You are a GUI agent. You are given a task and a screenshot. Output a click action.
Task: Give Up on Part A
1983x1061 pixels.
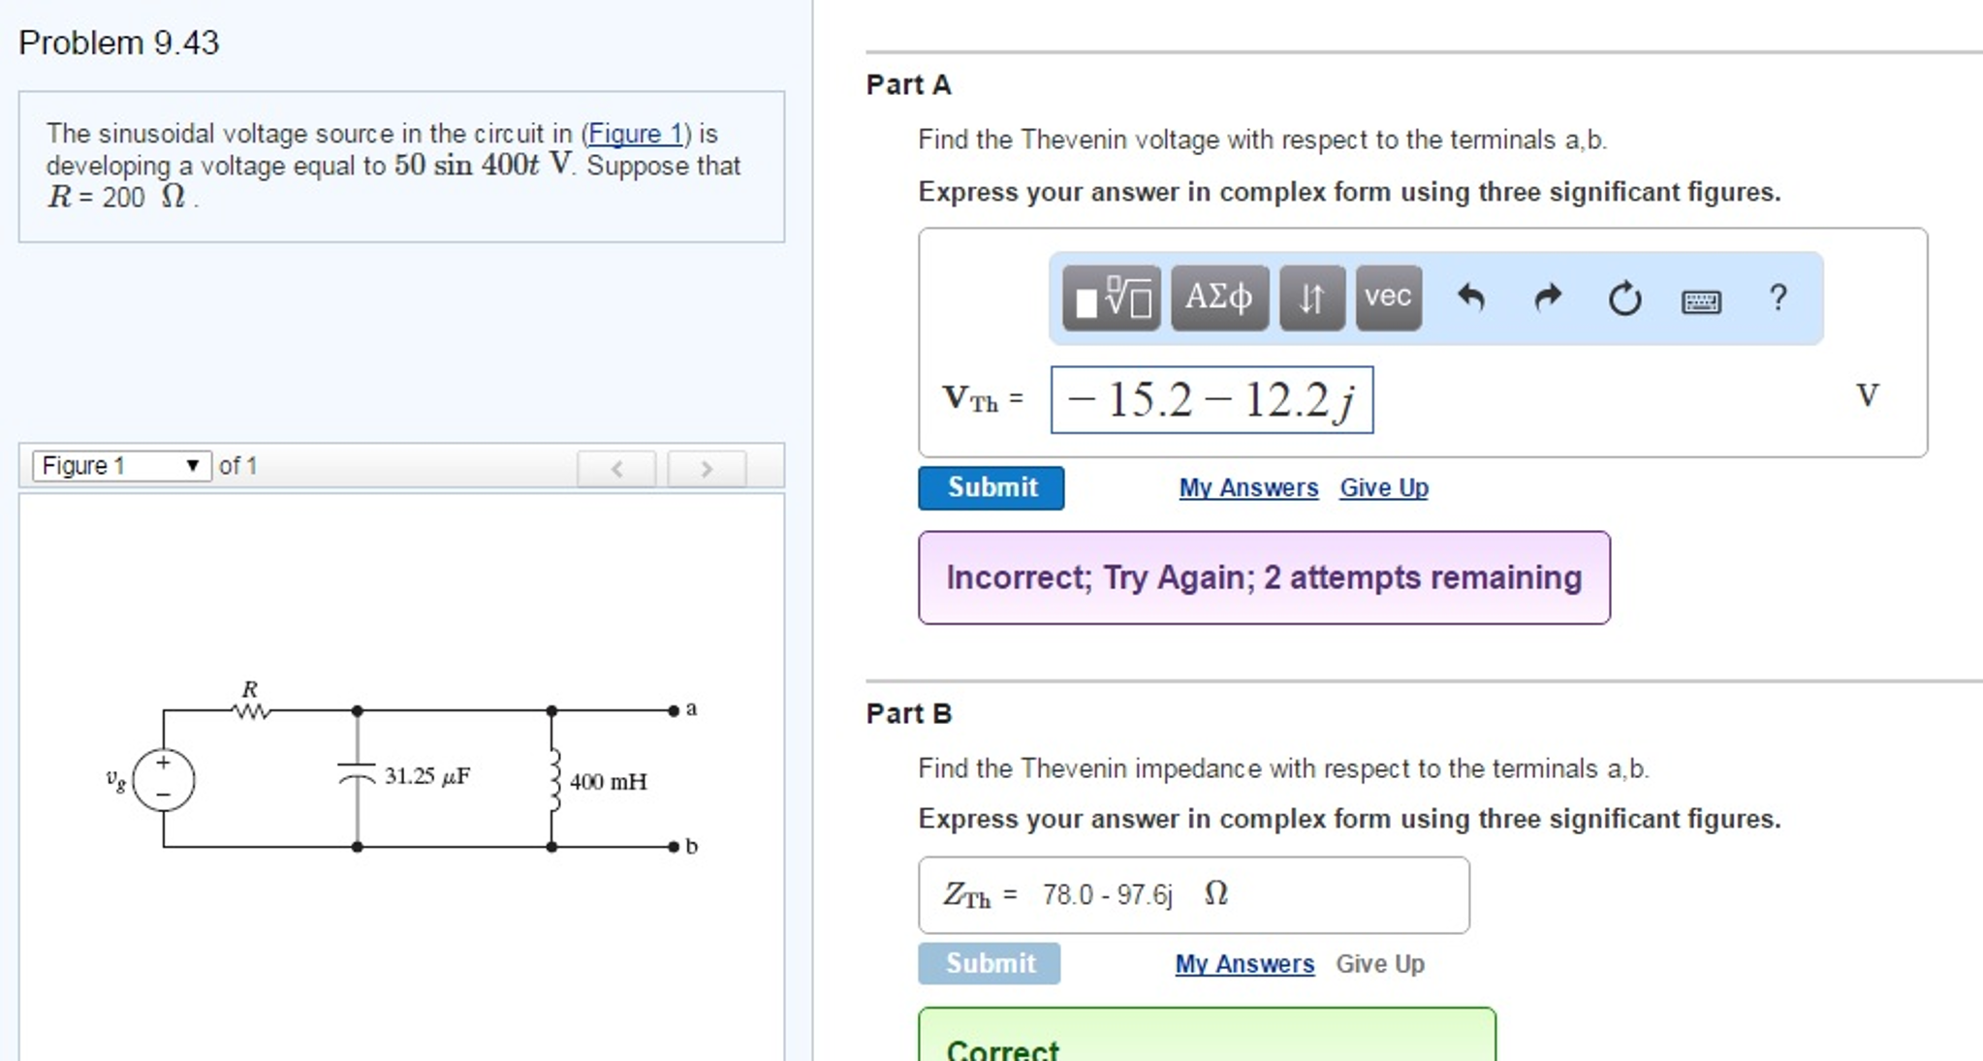coord(1383,487)
